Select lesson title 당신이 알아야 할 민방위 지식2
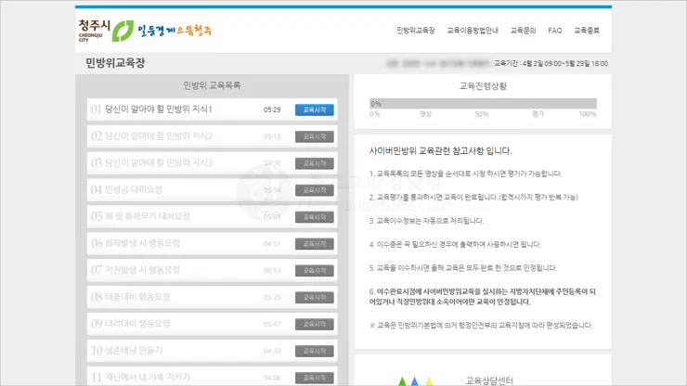687x386 pixels. coord(158,135)
